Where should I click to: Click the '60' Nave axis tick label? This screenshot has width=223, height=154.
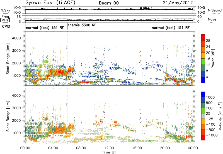pos(199,17)
